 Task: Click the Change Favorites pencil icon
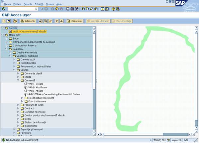[x=50, y=21]
